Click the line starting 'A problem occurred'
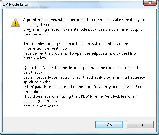Viewport: 159px width, 135px height. pyautogui.click(x=83, y=20)
